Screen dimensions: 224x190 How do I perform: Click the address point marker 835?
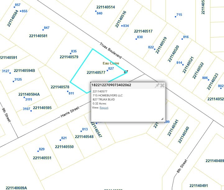coord(70,53)
